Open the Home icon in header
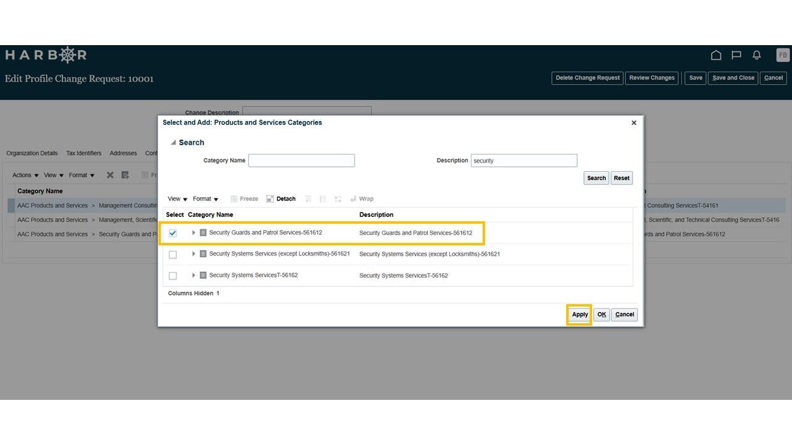The height and width of the screenshot is (445, 792). 716,55
